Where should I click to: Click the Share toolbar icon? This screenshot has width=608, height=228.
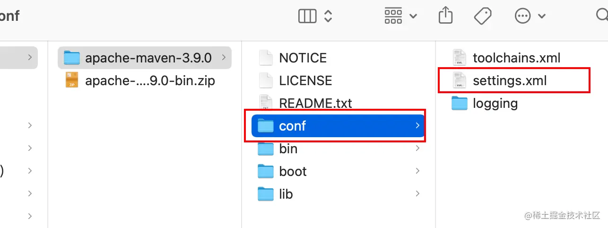click(x=445, y=16)
